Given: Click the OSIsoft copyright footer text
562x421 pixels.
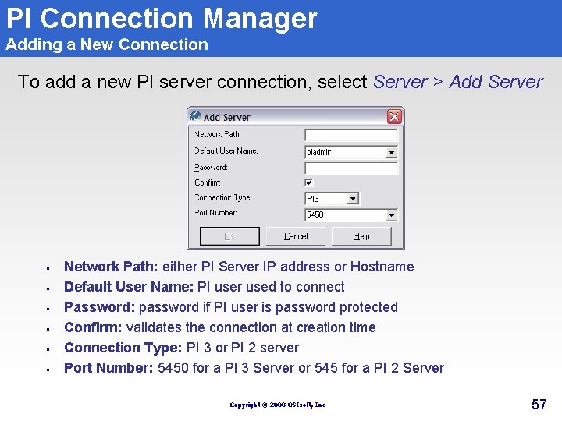Looking at the screenshot, I should click(x=277, y=405).
